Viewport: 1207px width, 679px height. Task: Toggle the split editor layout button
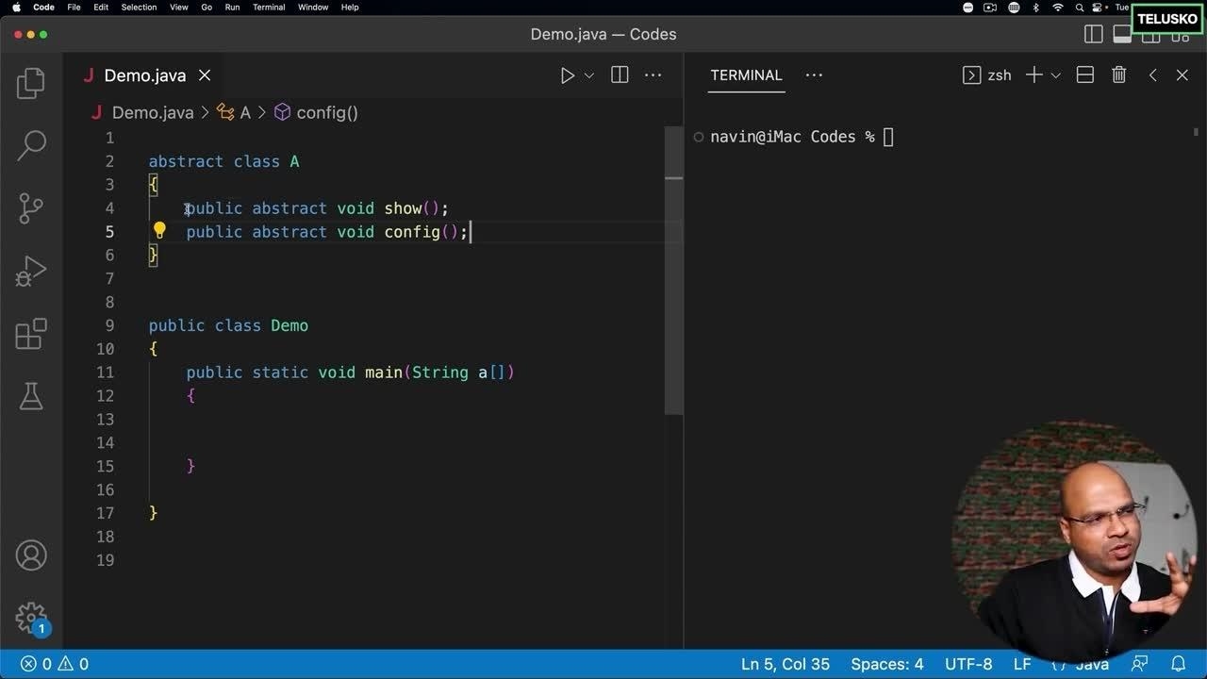(620, 75)
